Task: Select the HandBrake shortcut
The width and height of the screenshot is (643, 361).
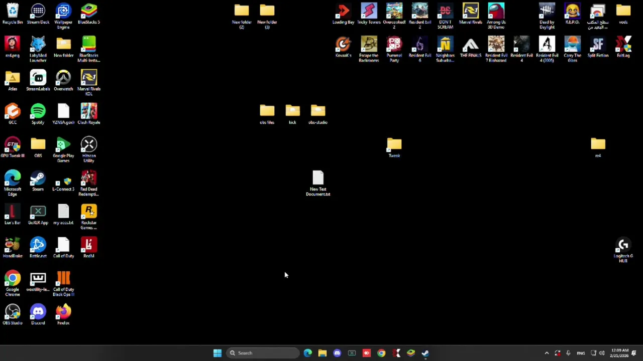Action: tap(13, 248)
